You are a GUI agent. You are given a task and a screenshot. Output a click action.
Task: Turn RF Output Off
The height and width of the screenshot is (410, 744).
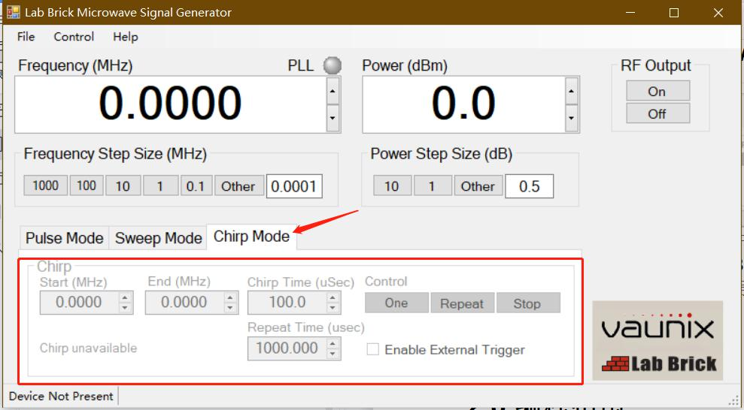657,114
